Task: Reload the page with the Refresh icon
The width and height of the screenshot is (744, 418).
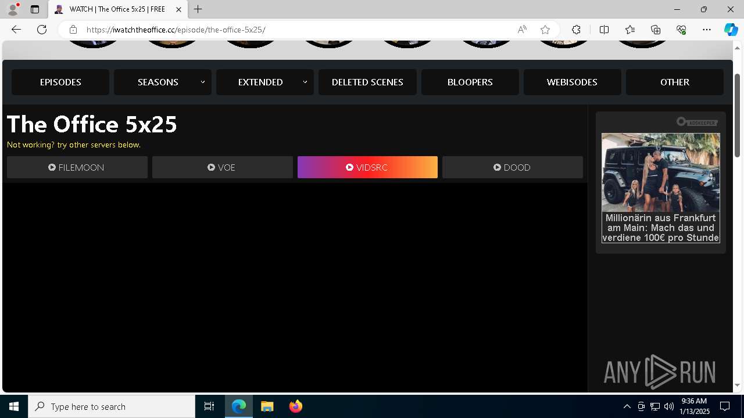Action: pos(42,30)
